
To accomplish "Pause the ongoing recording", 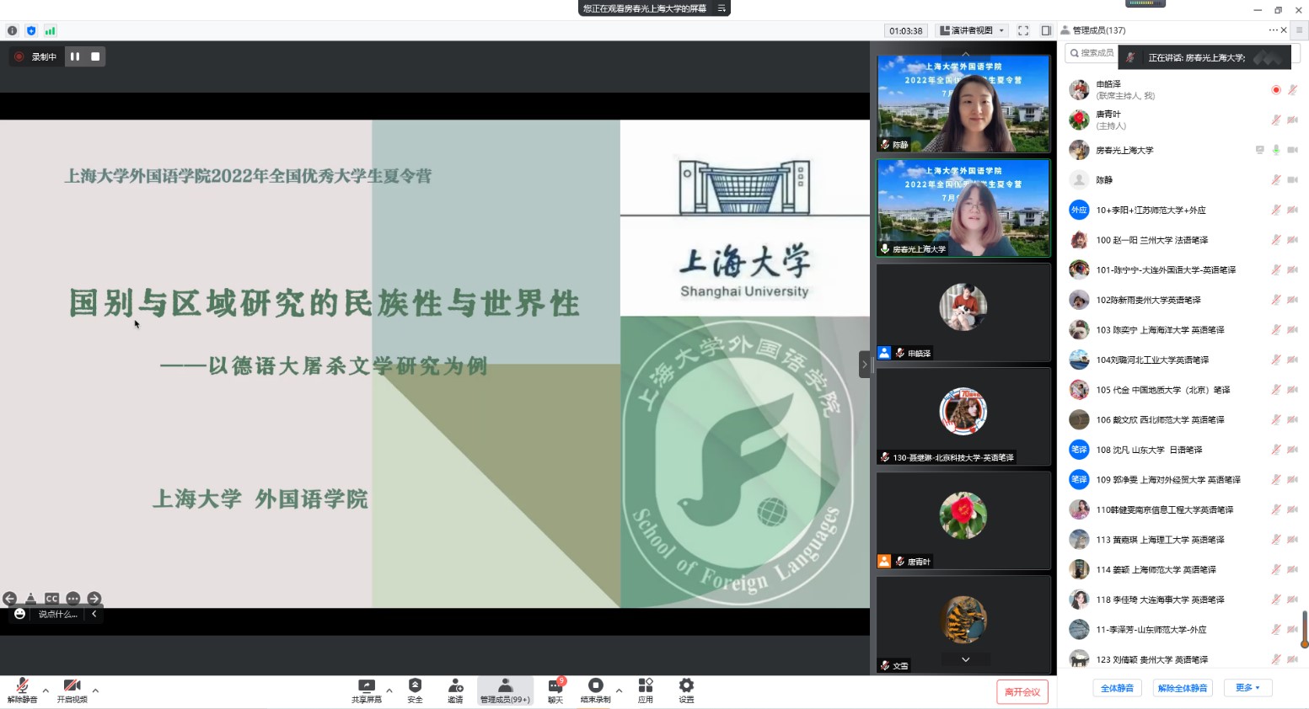I will [x=75, y=56].
